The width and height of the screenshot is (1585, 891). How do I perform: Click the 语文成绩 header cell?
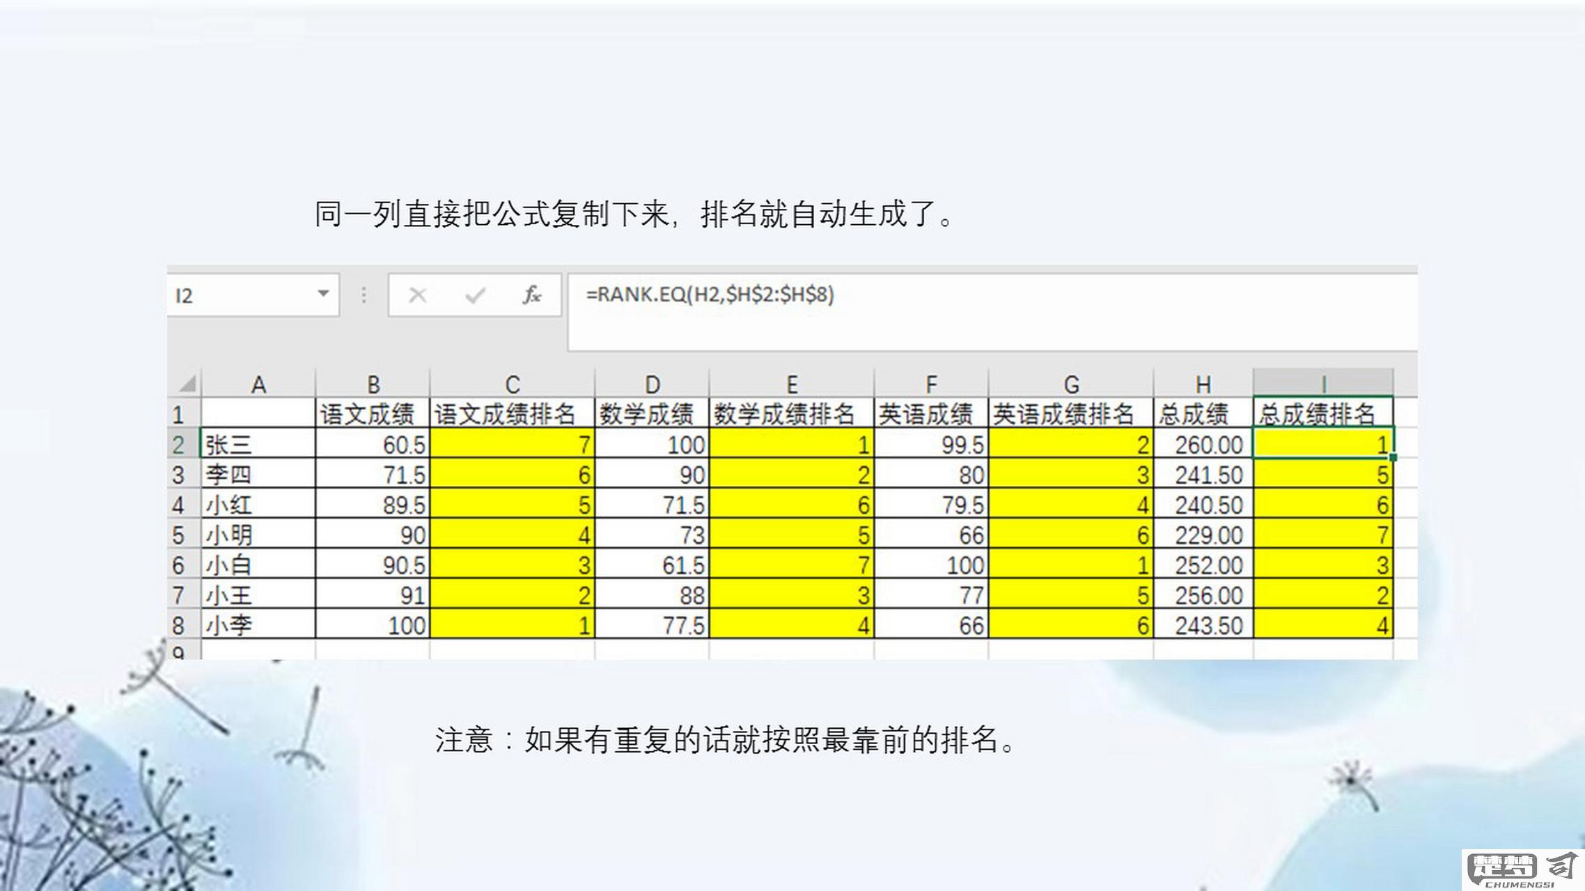click(373, 414)
